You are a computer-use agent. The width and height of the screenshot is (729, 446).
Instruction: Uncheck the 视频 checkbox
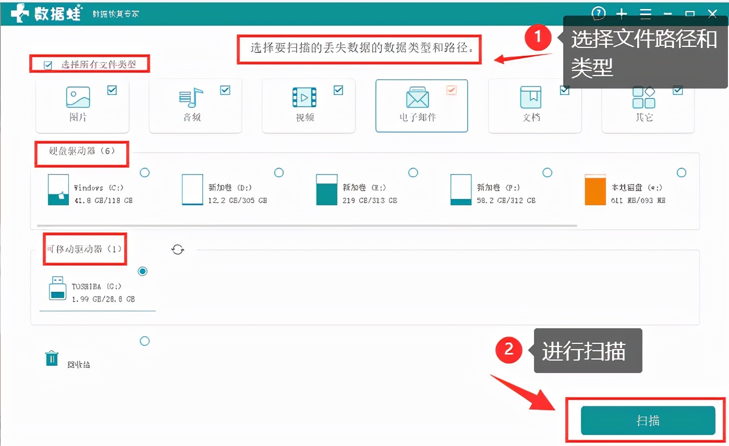pos(338,90)
